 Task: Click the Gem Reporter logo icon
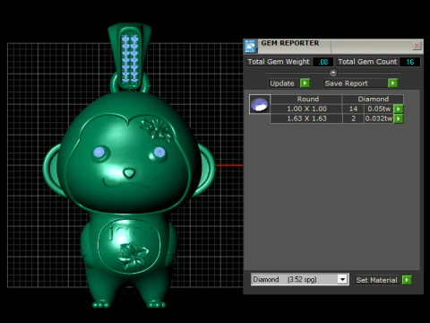[x=250, y=47]
